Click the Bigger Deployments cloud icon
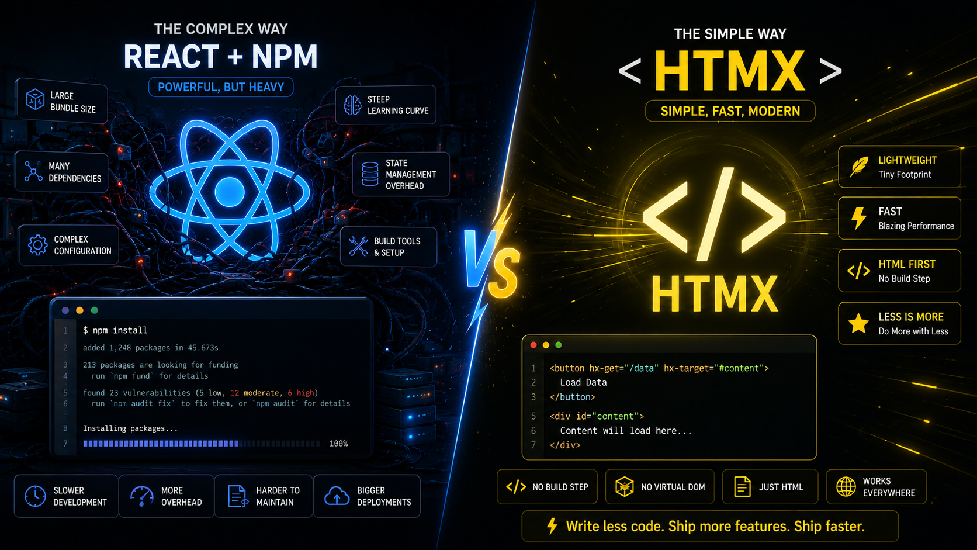The image size is (977, 550). click(337, 496)
